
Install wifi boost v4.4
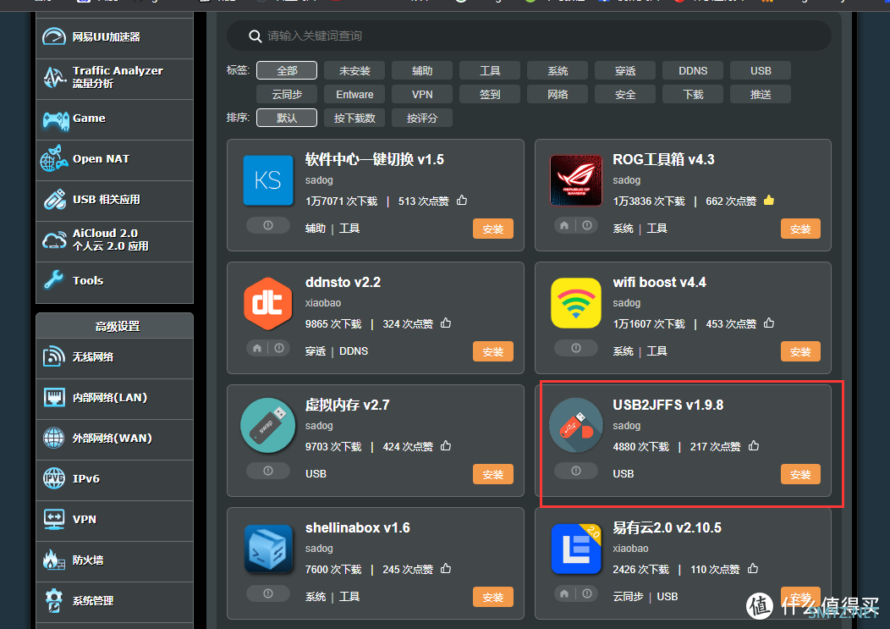point(800,351)
